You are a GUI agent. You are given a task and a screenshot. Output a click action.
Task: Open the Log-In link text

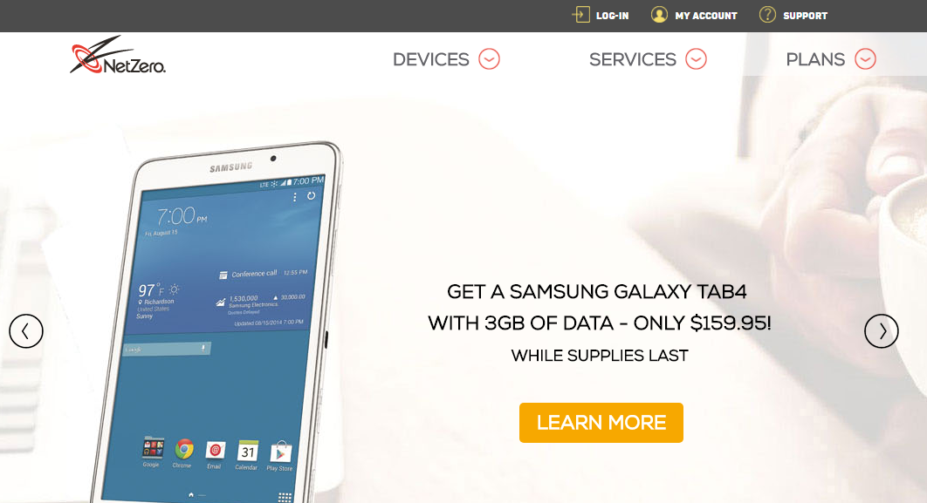(613, 16)
